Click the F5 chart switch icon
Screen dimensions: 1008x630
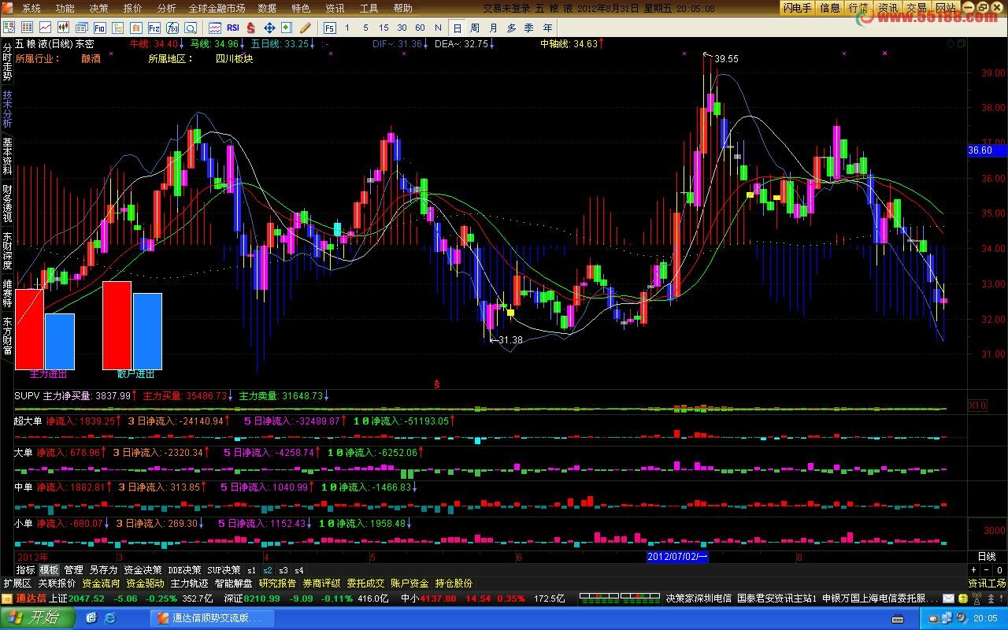click(x=329, y=28)
